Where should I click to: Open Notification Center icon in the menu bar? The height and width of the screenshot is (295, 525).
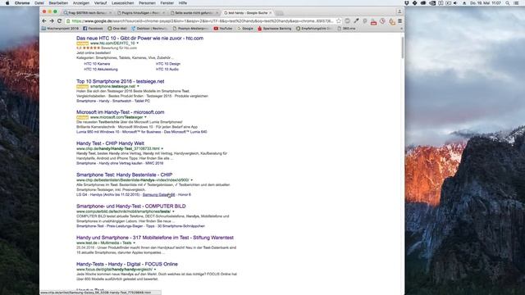[516, 3]
